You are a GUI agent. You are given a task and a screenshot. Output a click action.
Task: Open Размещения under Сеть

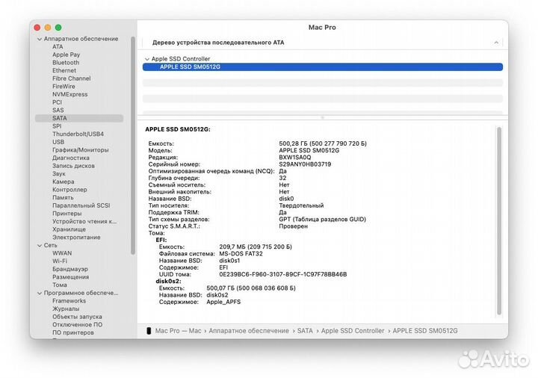tap(70, 277)
